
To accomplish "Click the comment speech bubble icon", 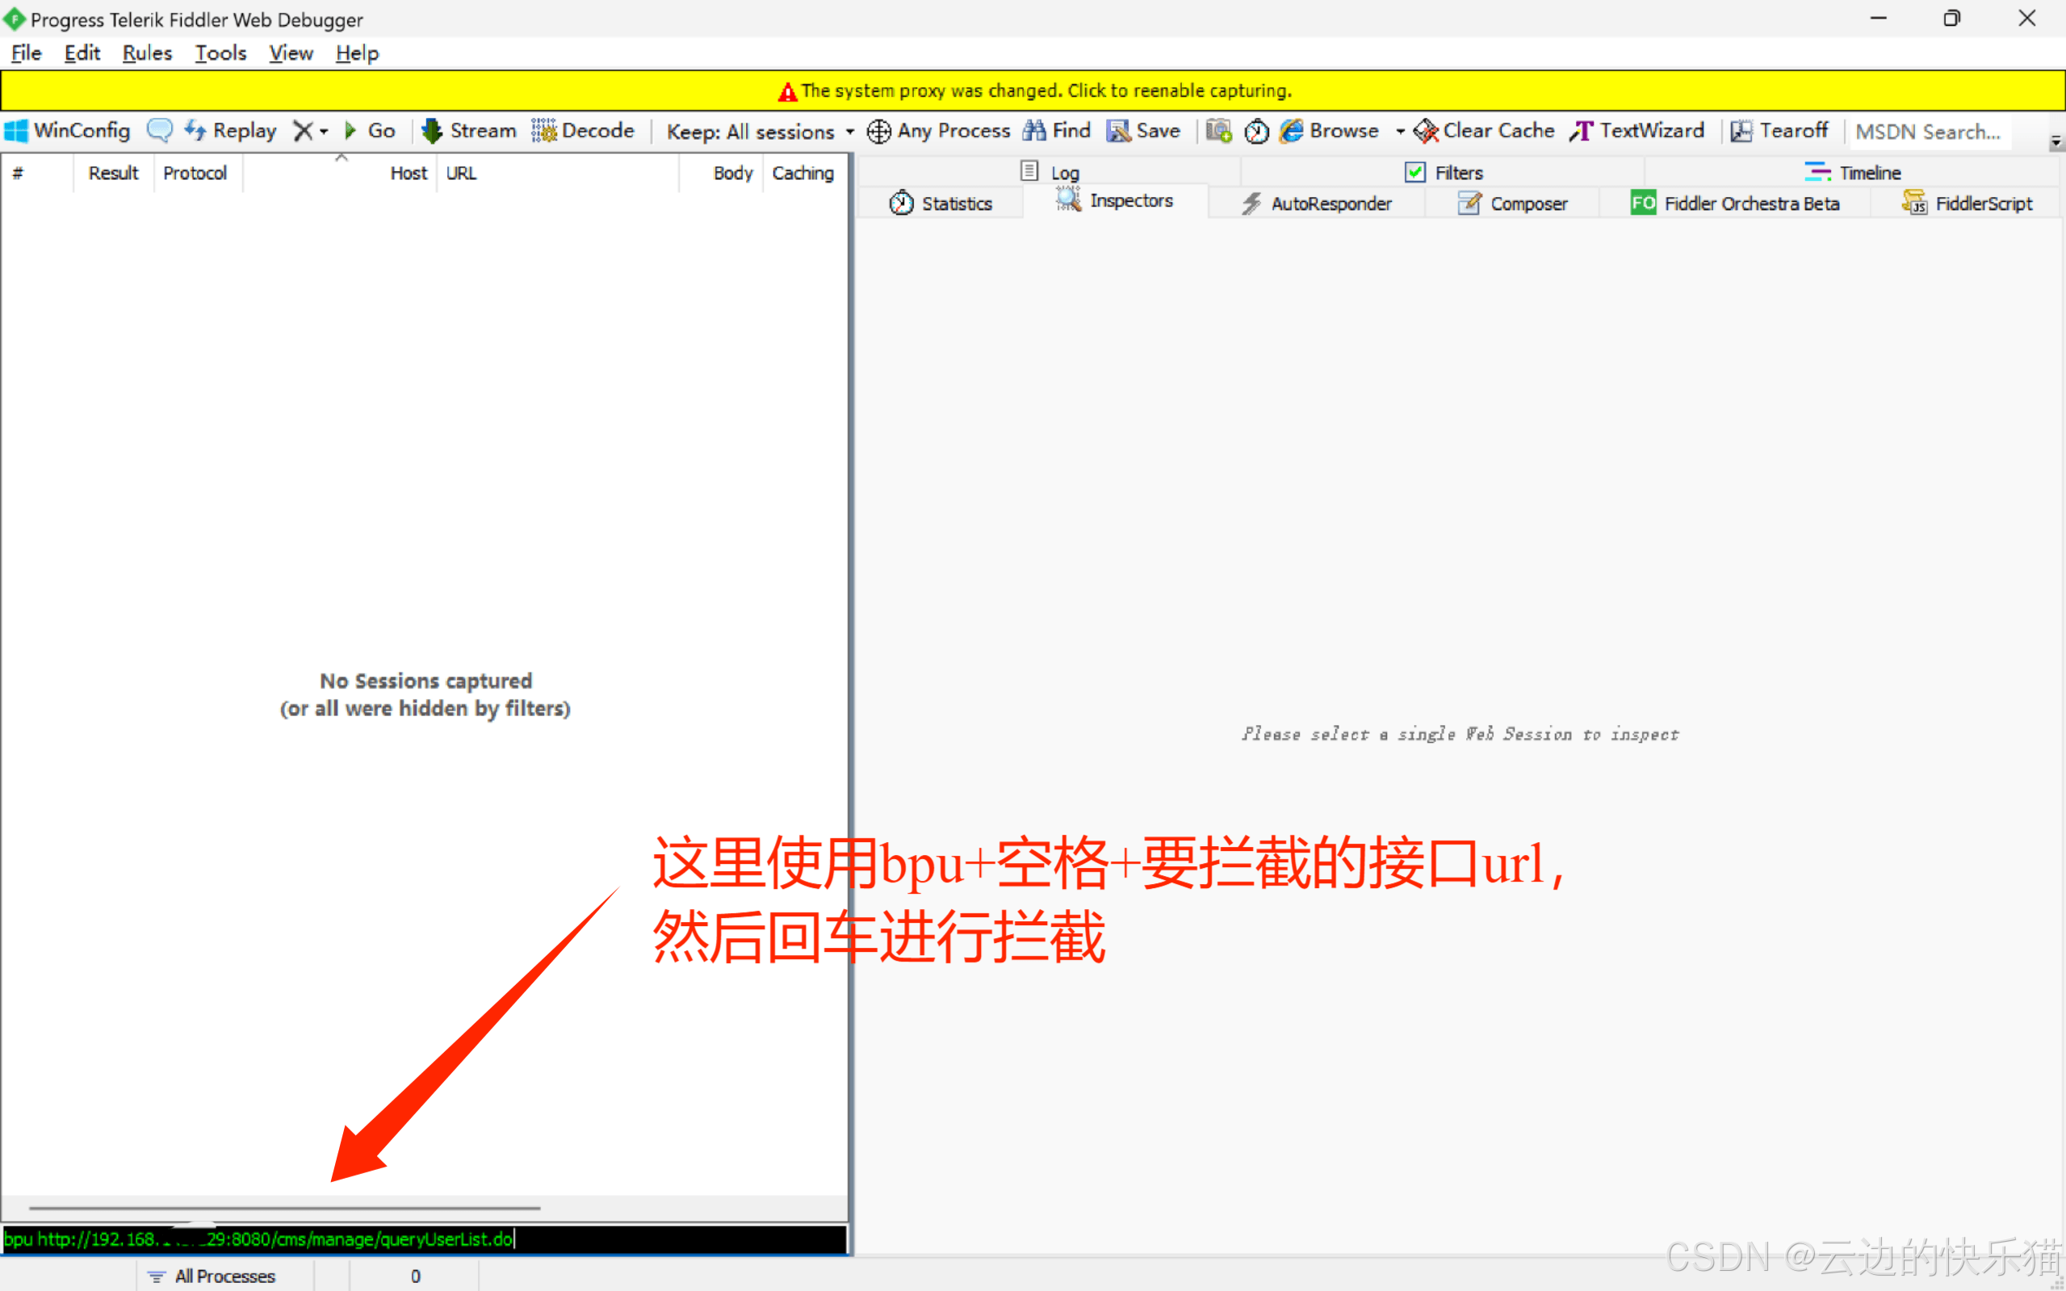I will (x=160, y=131).
